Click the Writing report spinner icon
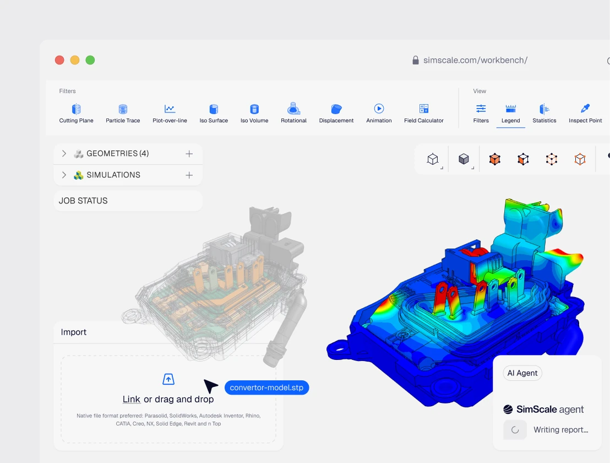Viewport: 610px width, 463px height. 515,430
